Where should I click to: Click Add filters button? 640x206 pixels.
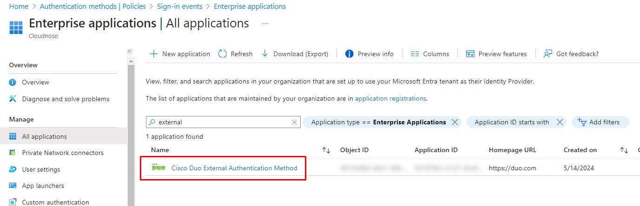600,122
